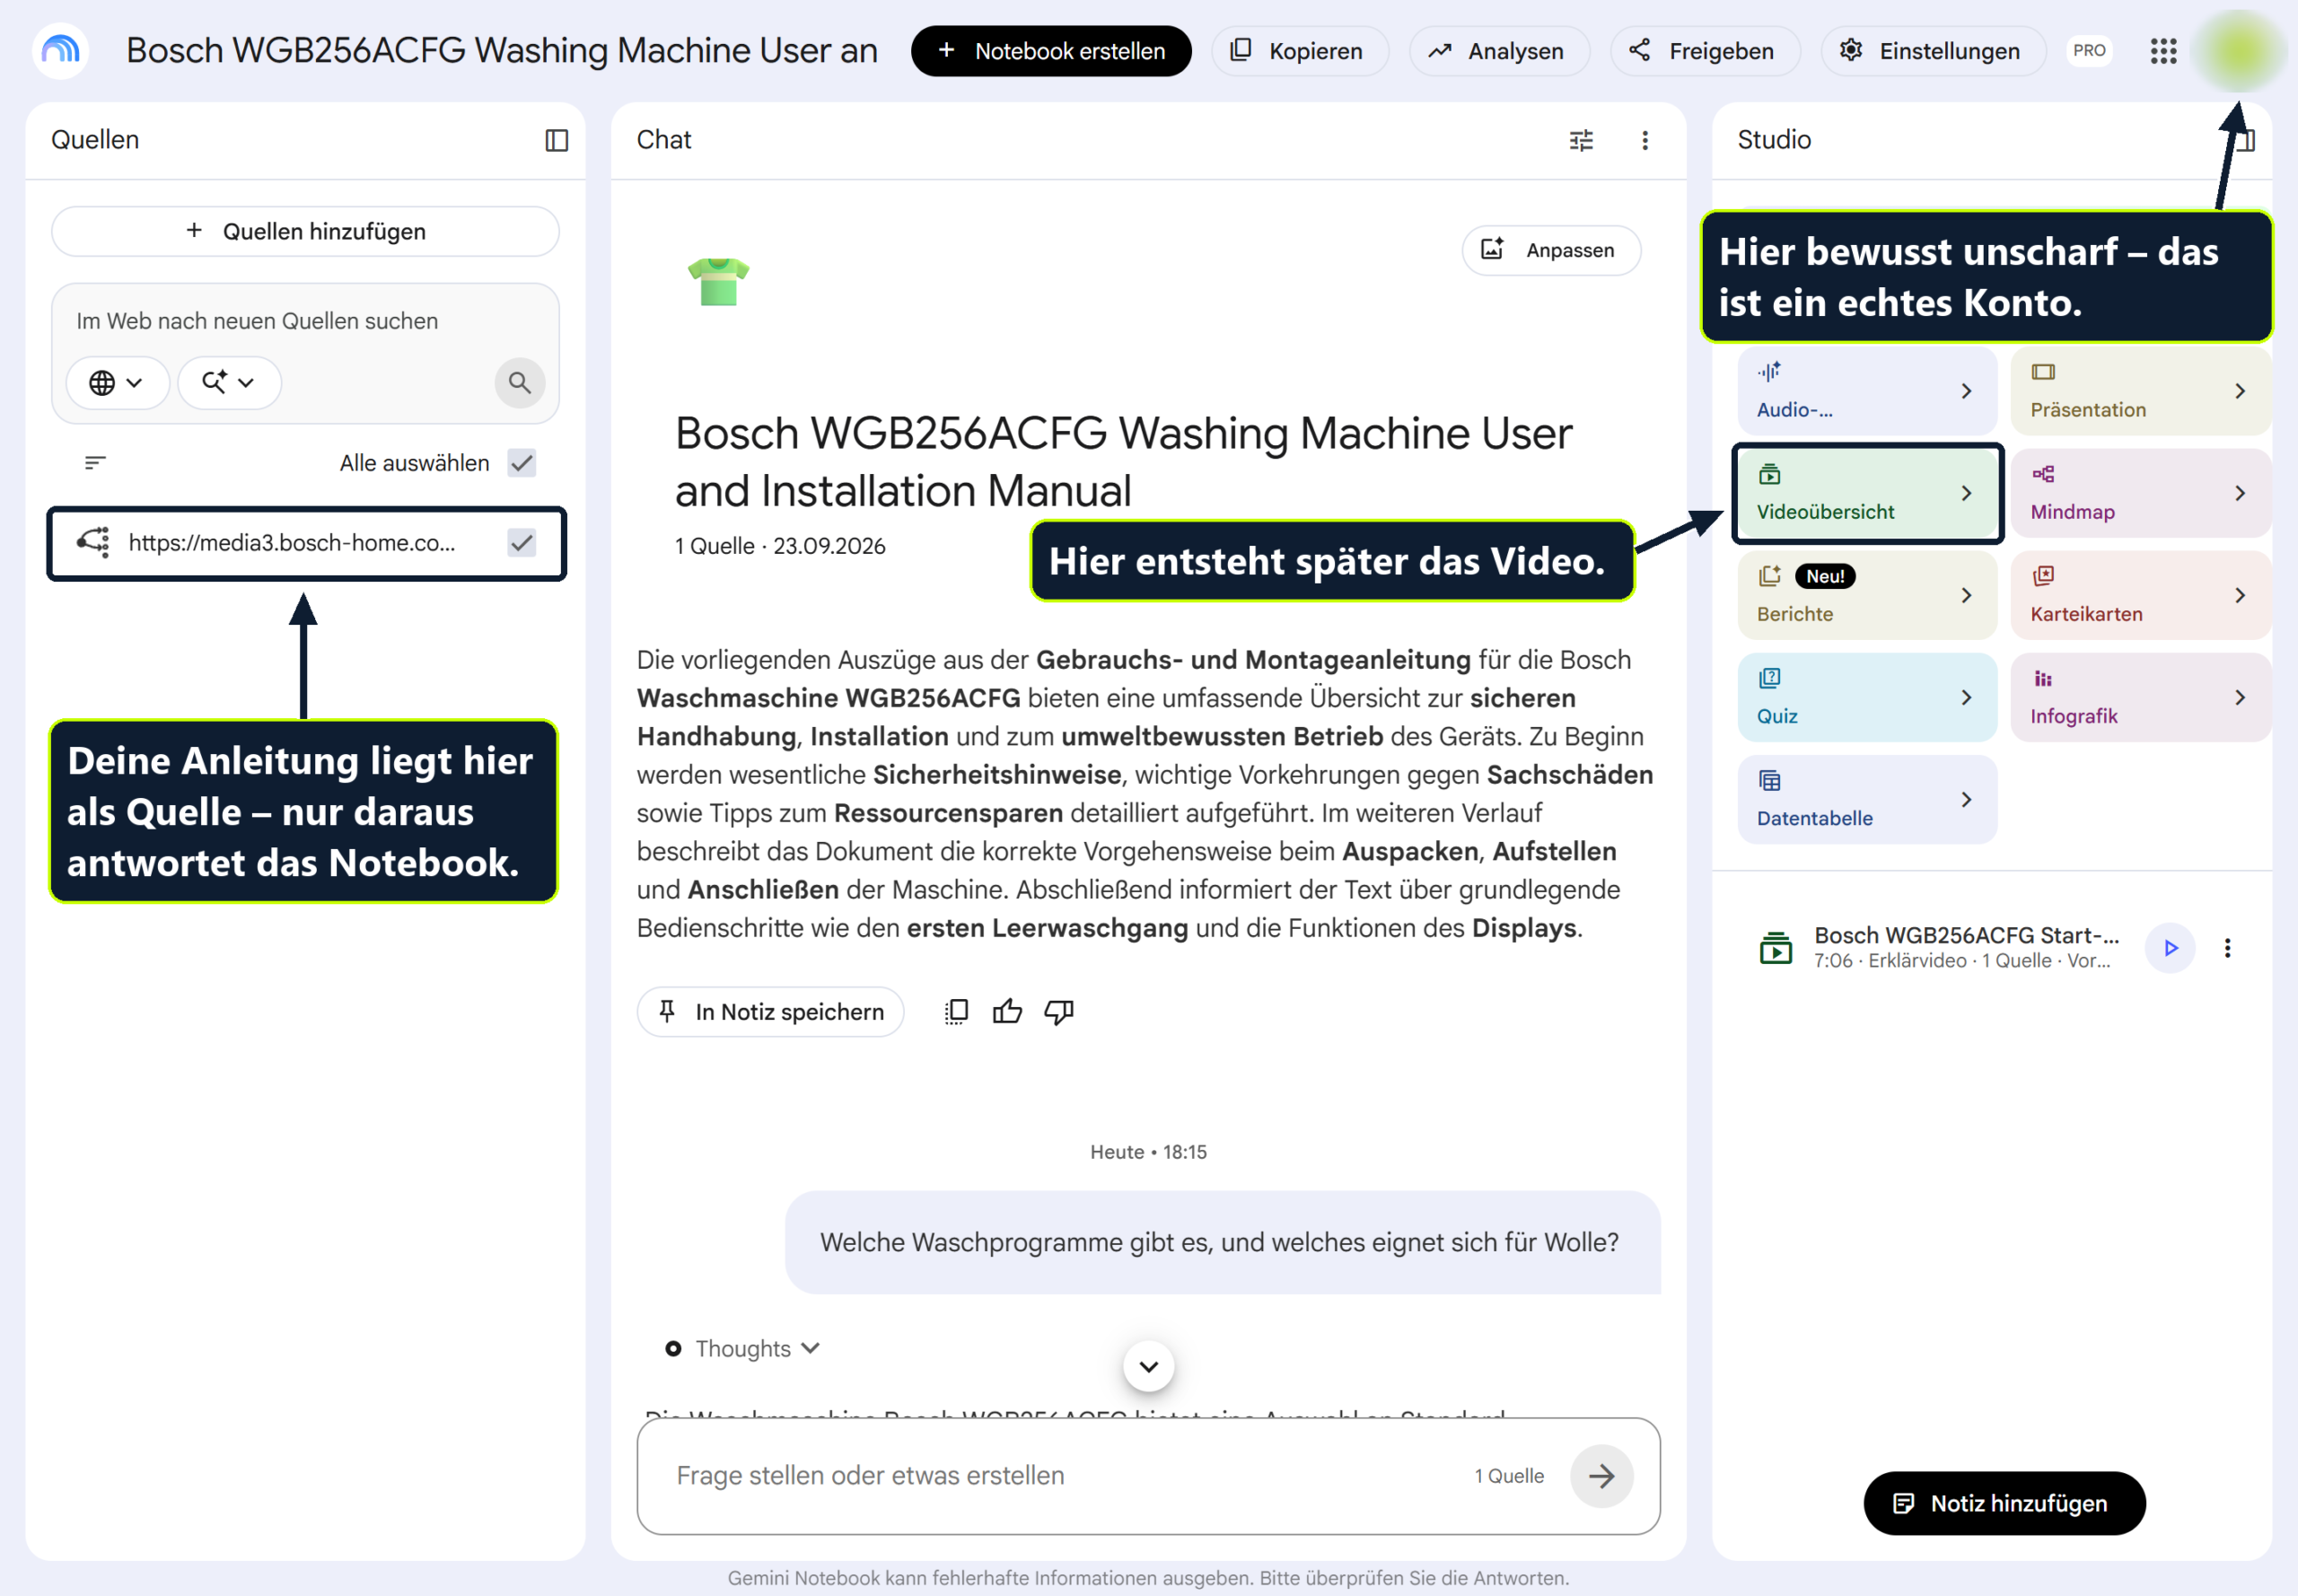Screen dimensions: 2298x1596
Task: Save summary with In Notiz speichern
Action: coord(770,1012)
